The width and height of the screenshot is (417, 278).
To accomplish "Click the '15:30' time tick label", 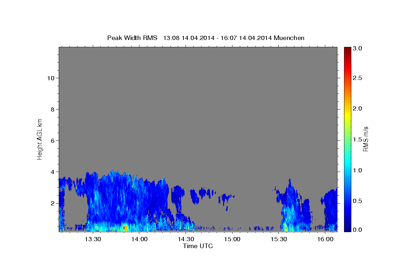I will click(x=278, y=239).
